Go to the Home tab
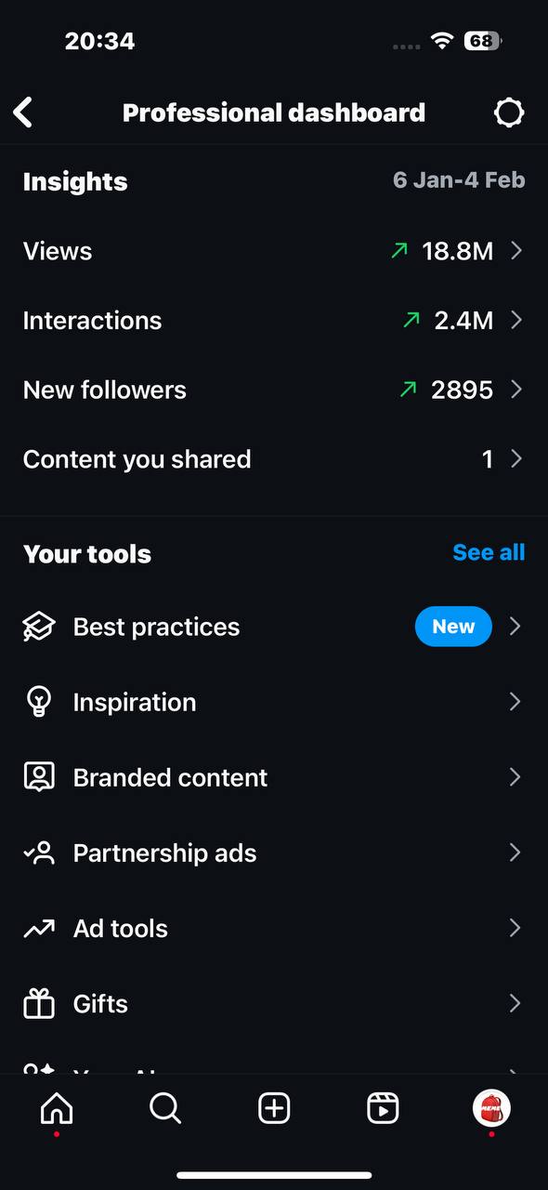 [57, 1108]
